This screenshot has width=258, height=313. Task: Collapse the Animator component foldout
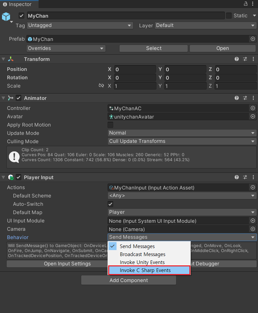[3, 98]
